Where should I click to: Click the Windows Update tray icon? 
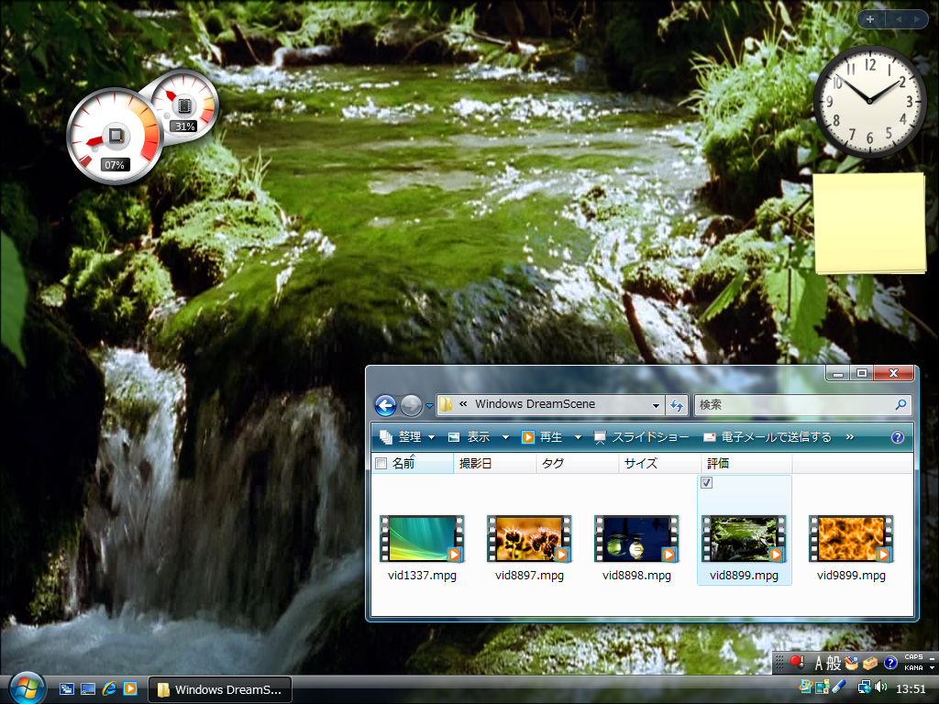(x=805, y=687)
